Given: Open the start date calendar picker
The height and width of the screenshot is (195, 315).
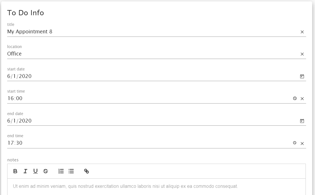Looking at the screenshot, I should 302,77.
